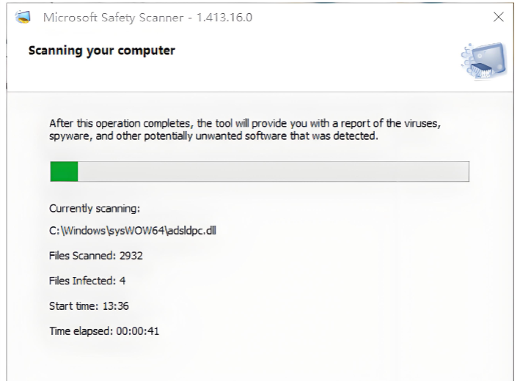Click the green filled portion of progress bar
Image resolution: width=520 pixels, height=381 pixels.
point(64,171)
